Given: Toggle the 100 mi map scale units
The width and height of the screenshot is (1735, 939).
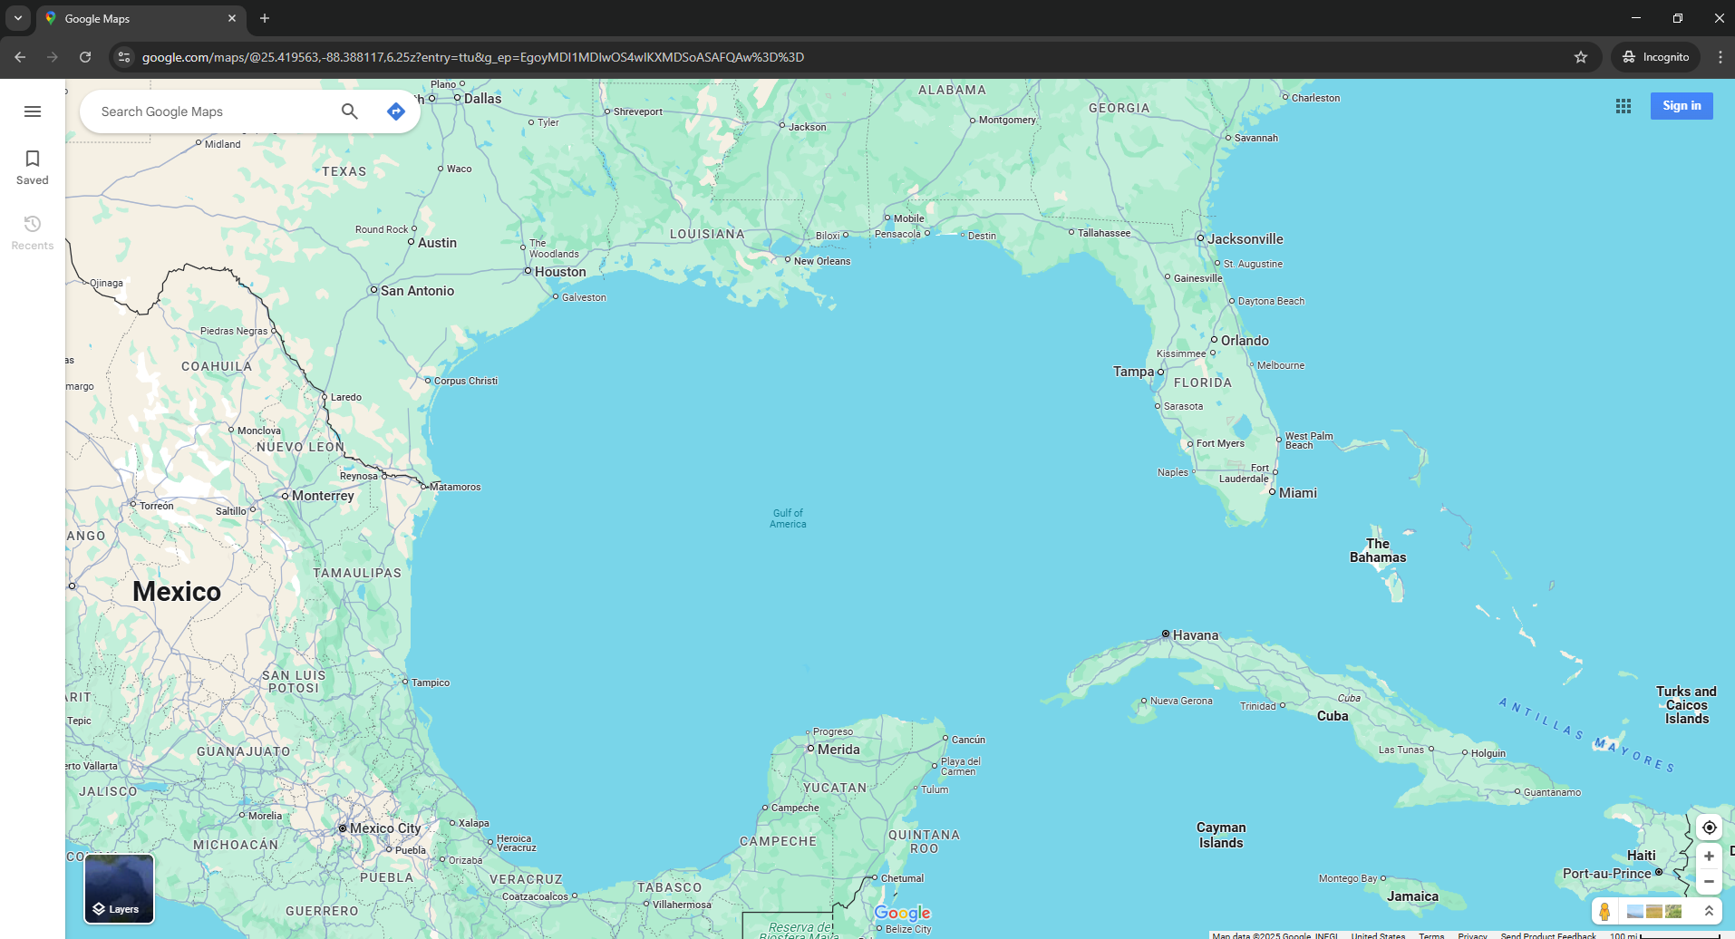Looking at the screenshot, I should (1663, 934).
